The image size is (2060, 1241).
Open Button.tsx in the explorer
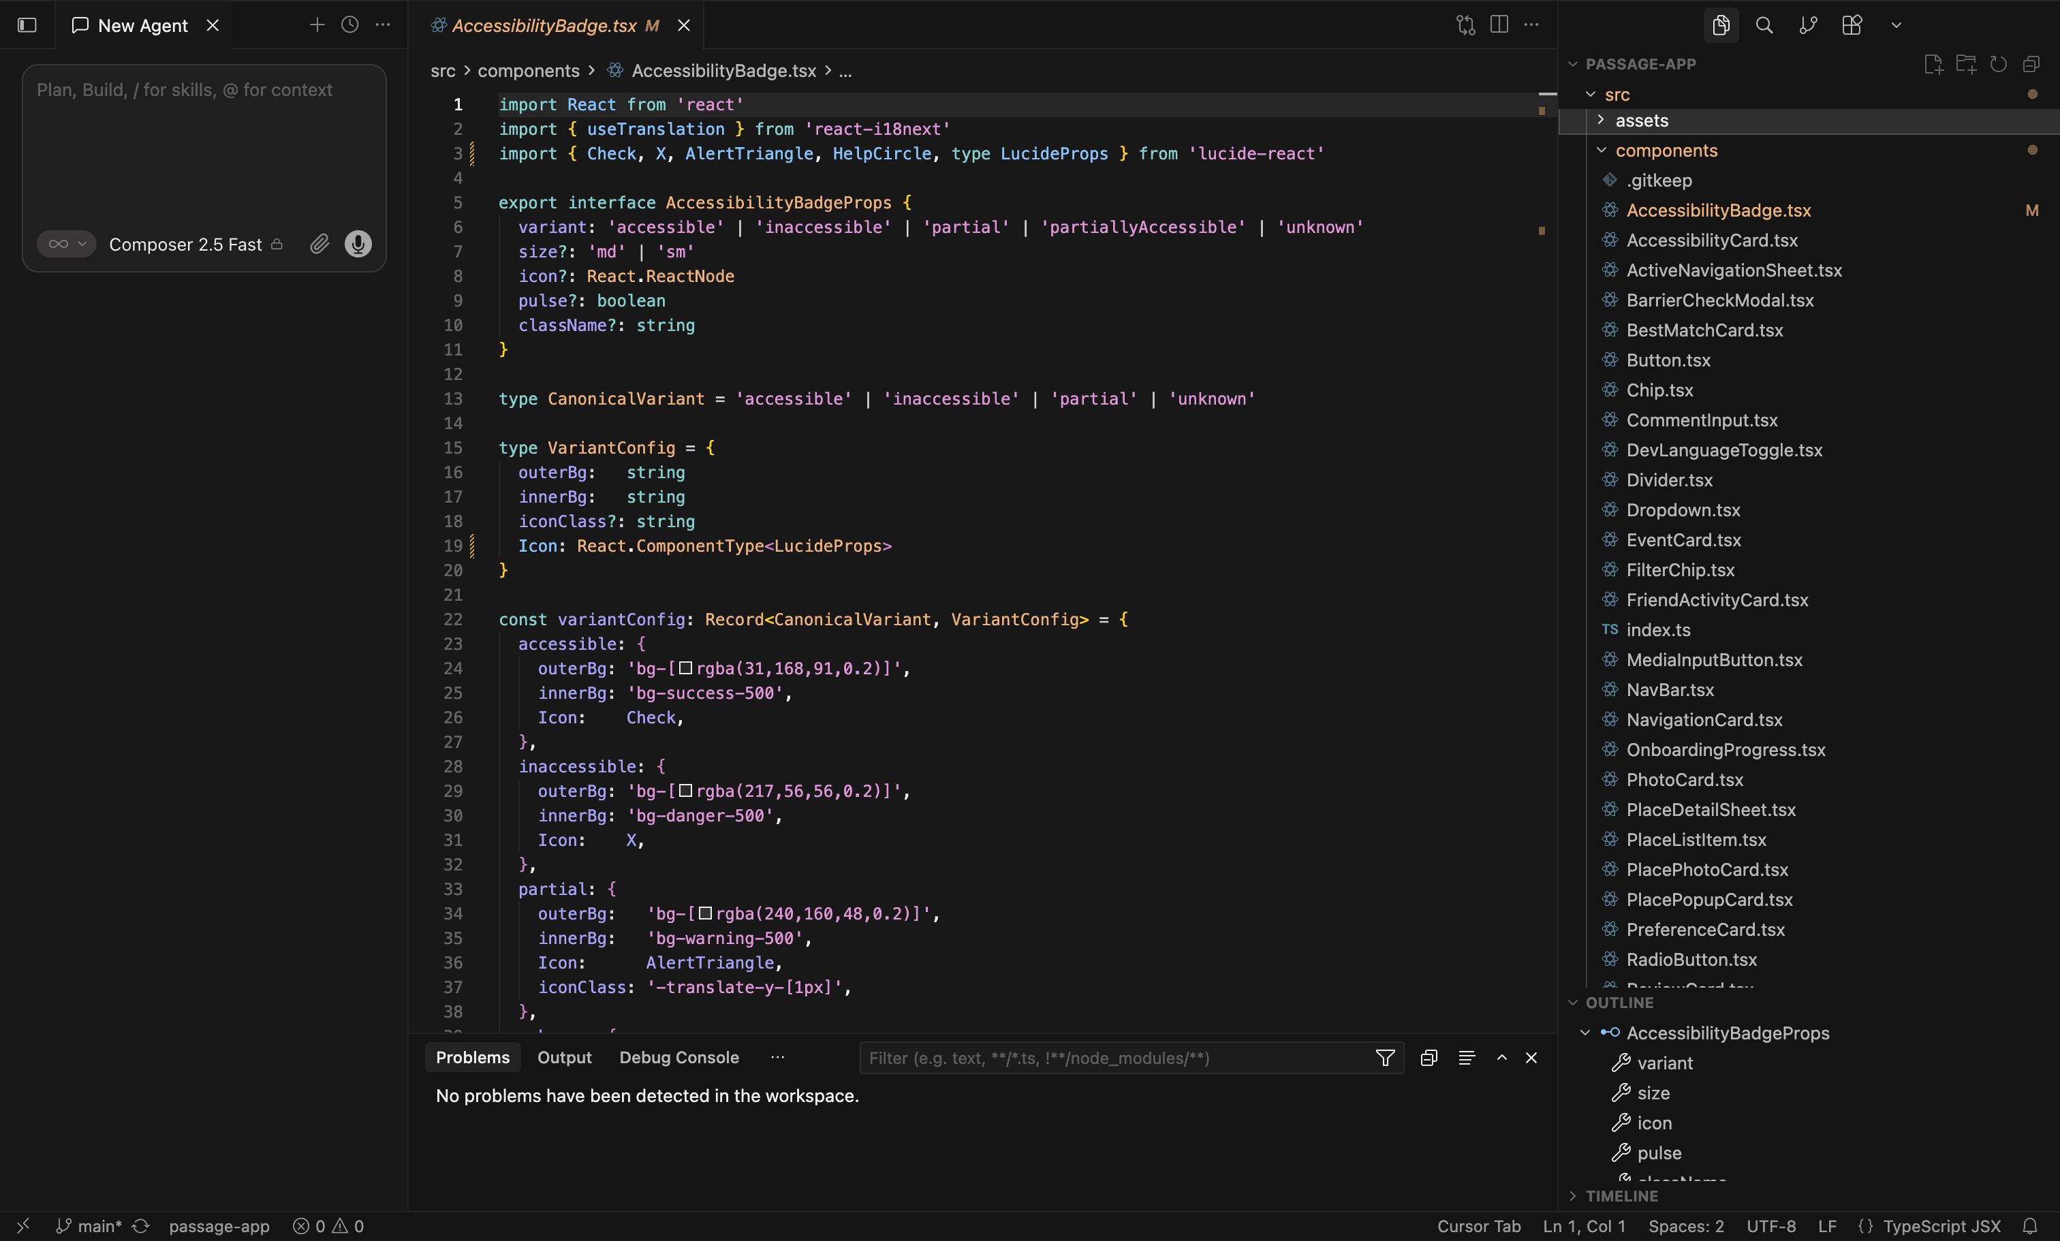tap(1668, 360)
